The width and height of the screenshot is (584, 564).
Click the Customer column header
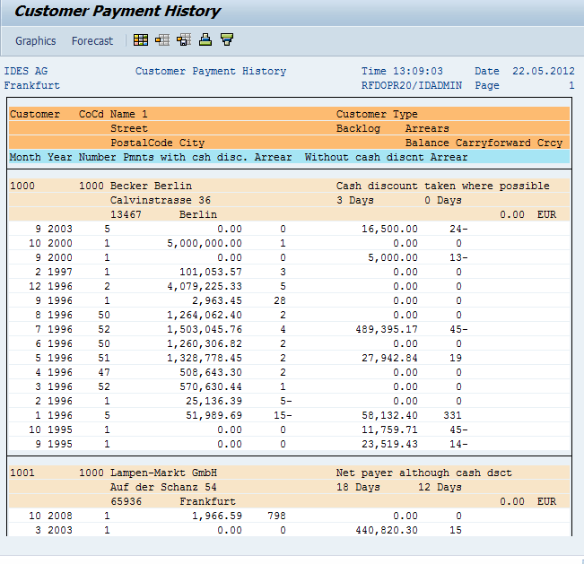tap(35, 115)
